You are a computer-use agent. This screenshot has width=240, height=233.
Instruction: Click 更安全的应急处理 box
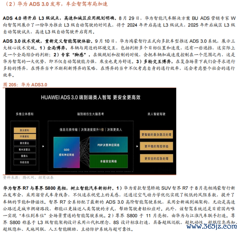click(x=156, y=158)
